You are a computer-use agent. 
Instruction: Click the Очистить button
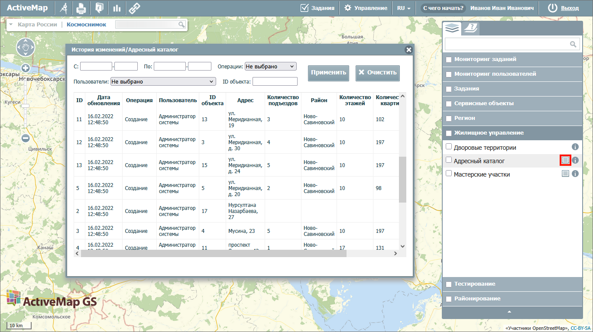coord(377,73)
